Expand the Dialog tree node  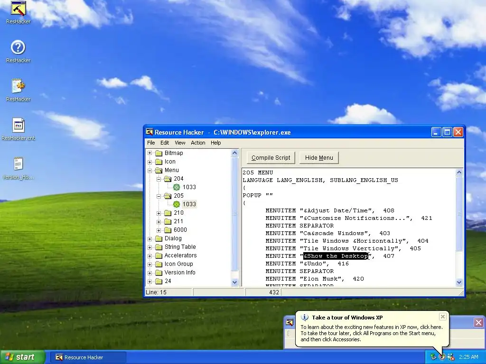150,239
